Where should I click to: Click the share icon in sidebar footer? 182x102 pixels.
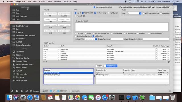click(26, 91)
